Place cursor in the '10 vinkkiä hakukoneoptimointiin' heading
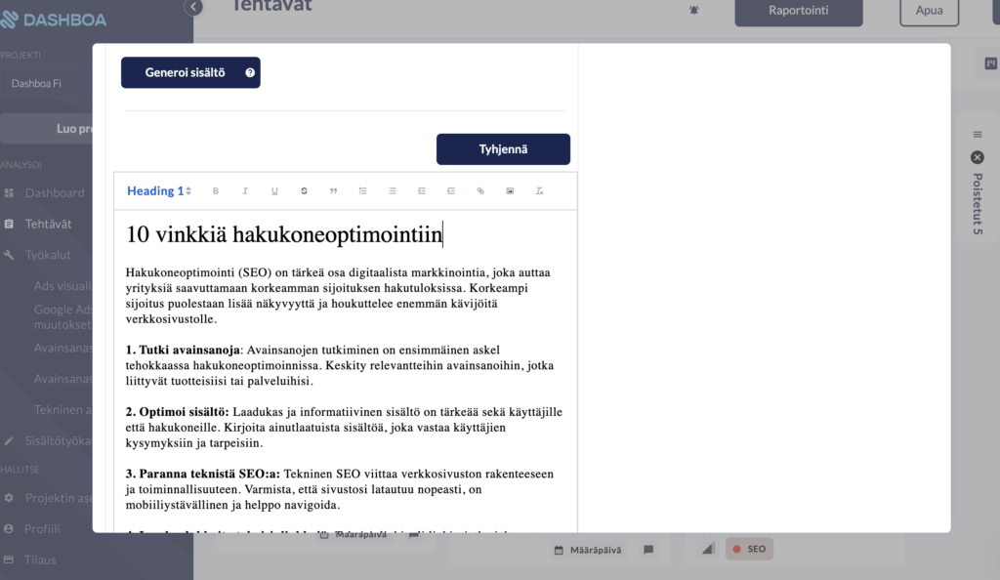The height and width of the screenshot is (580, 1000). [284, 234]
